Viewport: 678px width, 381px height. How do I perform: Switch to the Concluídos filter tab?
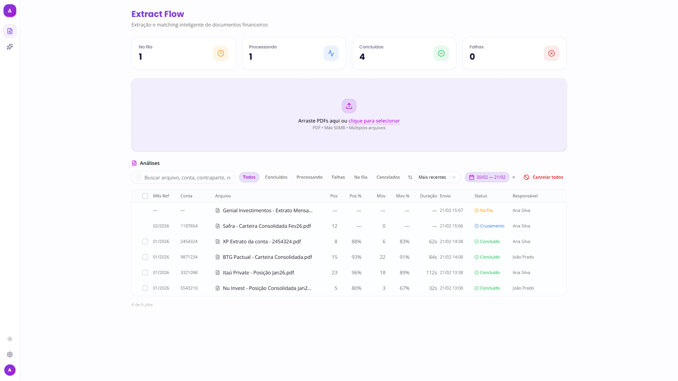click(276, 177)
